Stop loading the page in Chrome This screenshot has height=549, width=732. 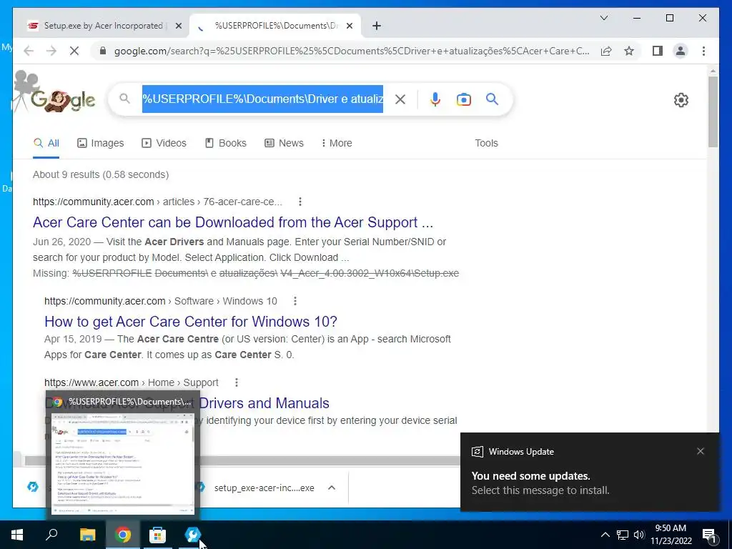coord(74,51)
